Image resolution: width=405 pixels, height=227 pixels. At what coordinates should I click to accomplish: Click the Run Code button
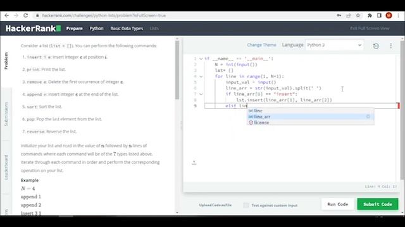[337, 204]
